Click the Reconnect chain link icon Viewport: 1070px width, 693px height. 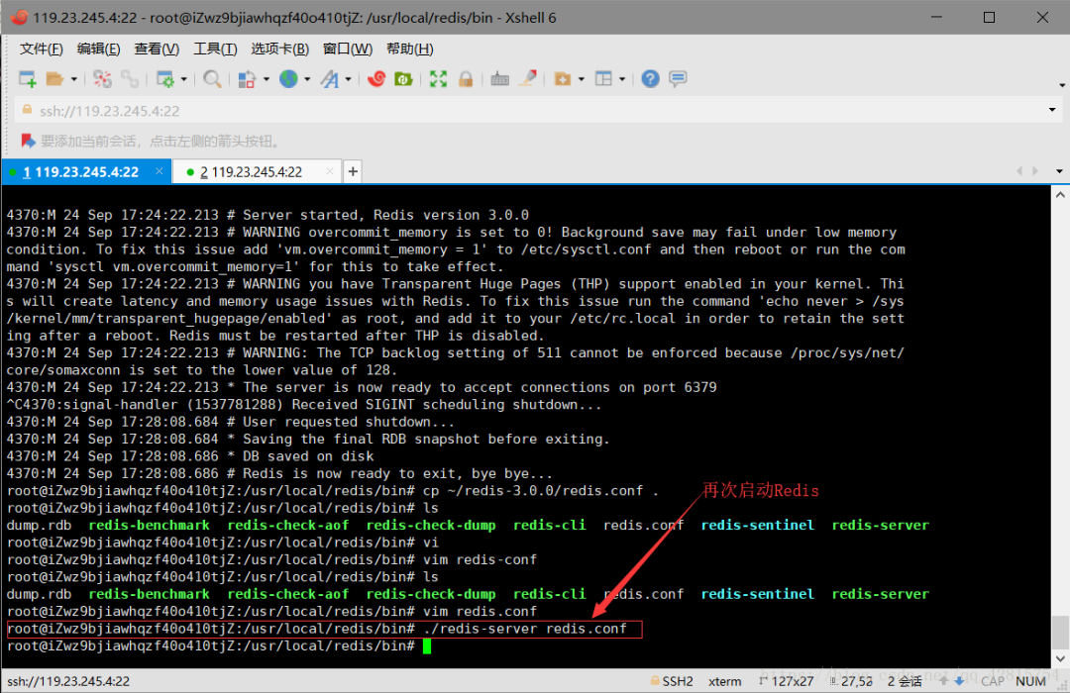pos(130,79)
